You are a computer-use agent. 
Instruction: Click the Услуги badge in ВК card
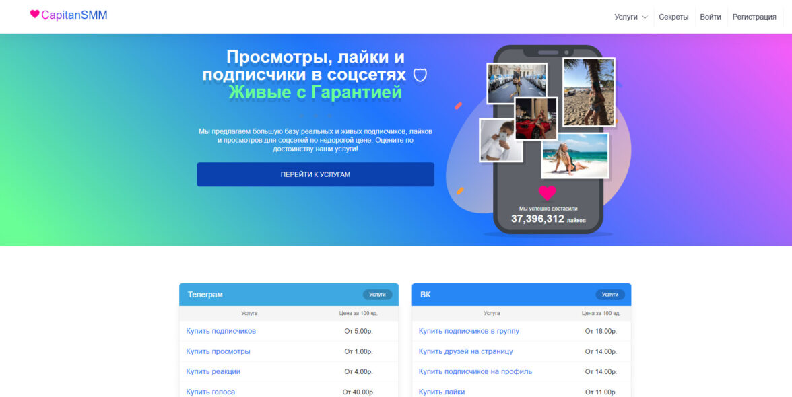pyautogui.click(x=609, y=295)
